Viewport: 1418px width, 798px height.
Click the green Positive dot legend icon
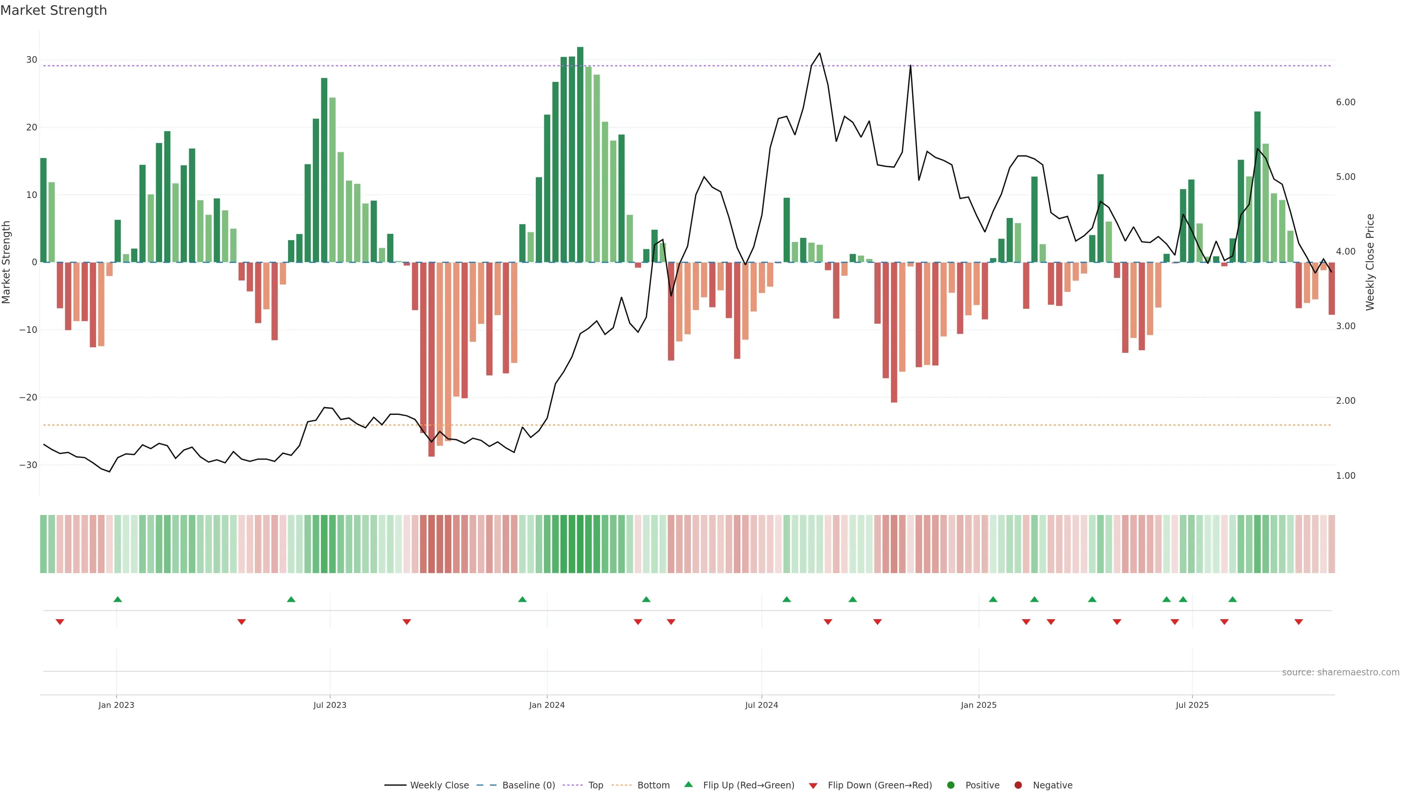[951, 785]
